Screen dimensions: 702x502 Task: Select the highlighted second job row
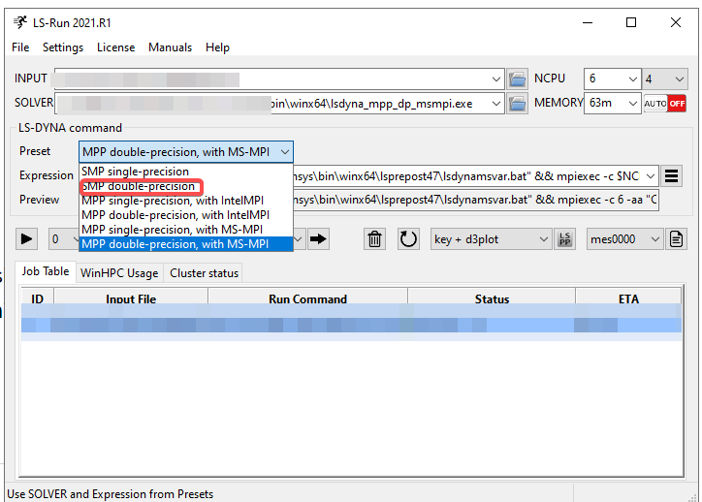tap(351, 326)
